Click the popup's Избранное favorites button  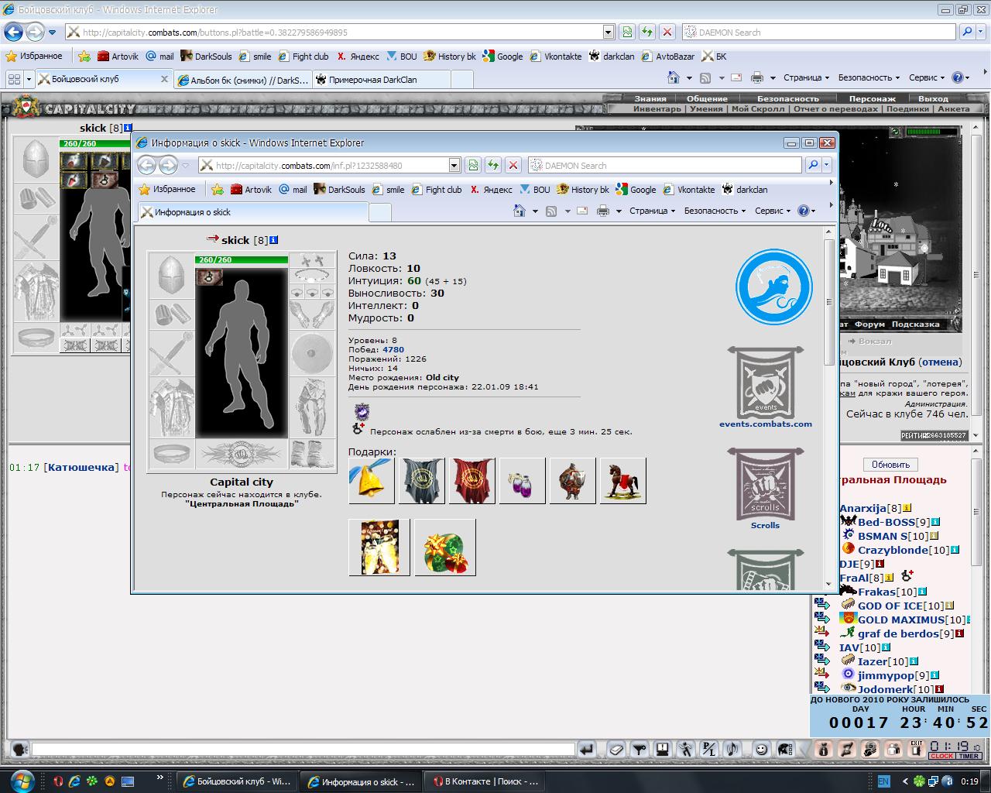[x=167, y=189]
